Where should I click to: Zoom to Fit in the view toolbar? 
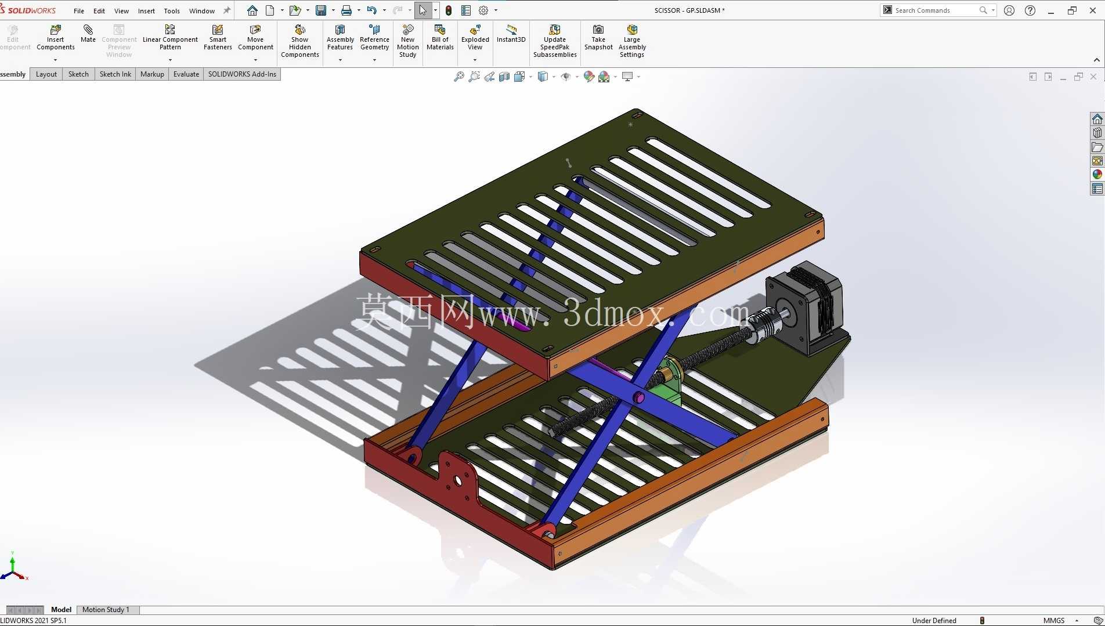pyautogui.click(x=458, y=77)
